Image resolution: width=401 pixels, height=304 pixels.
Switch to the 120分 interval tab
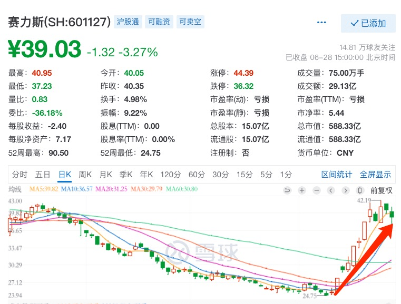click(171, 175)
